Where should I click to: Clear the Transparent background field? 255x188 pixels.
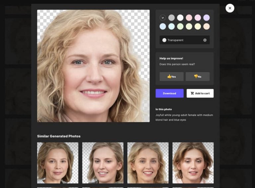tap(205, 40)
